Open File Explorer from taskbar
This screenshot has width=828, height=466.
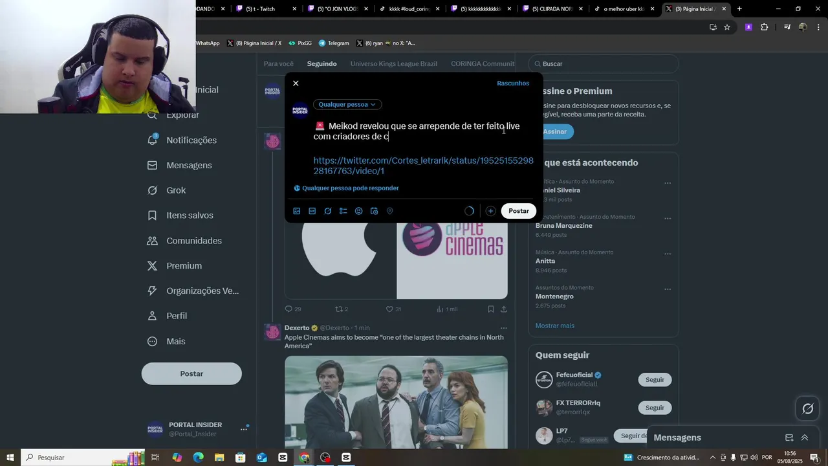(x=219, y=458)
